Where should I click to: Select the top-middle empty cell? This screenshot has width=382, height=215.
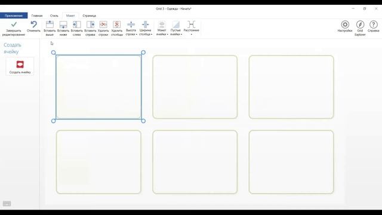point(195,87)
